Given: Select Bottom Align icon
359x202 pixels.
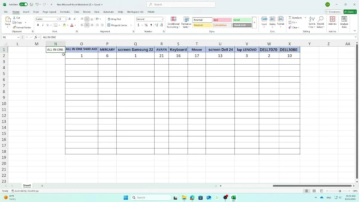Looking at the screenshot, I should tap(92, 19).
